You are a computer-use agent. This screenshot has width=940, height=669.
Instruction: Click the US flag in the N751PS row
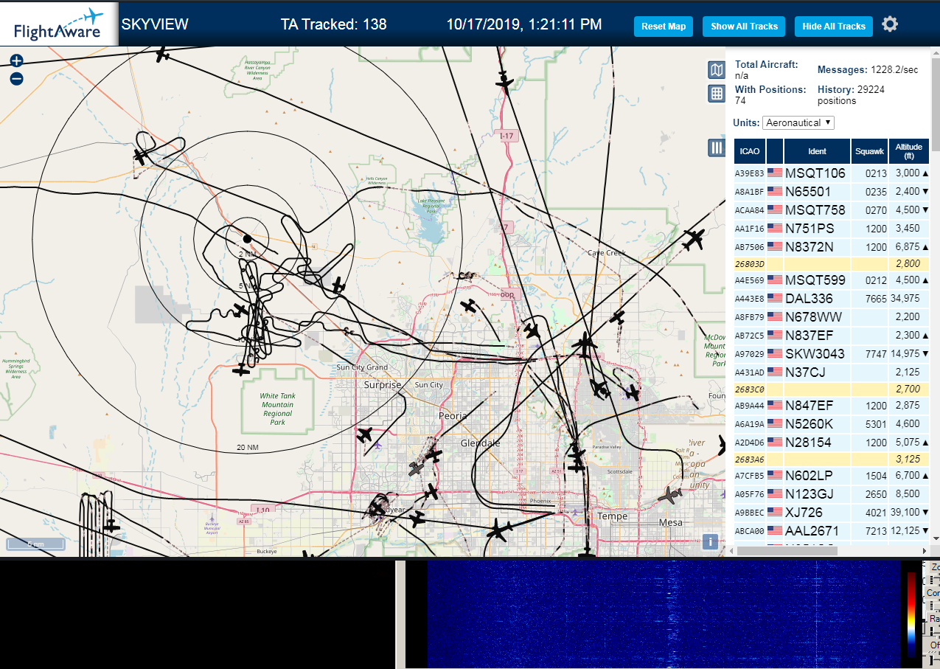click(775, 228)
